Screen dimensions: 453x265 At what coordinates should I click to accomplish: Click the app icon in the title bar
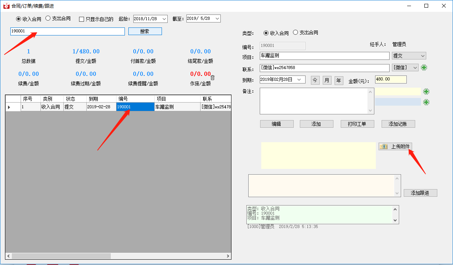point(6,6)
